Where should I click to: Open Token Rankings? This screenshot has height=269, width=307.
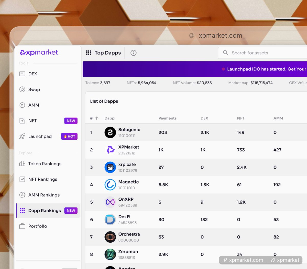coord(44,164)
